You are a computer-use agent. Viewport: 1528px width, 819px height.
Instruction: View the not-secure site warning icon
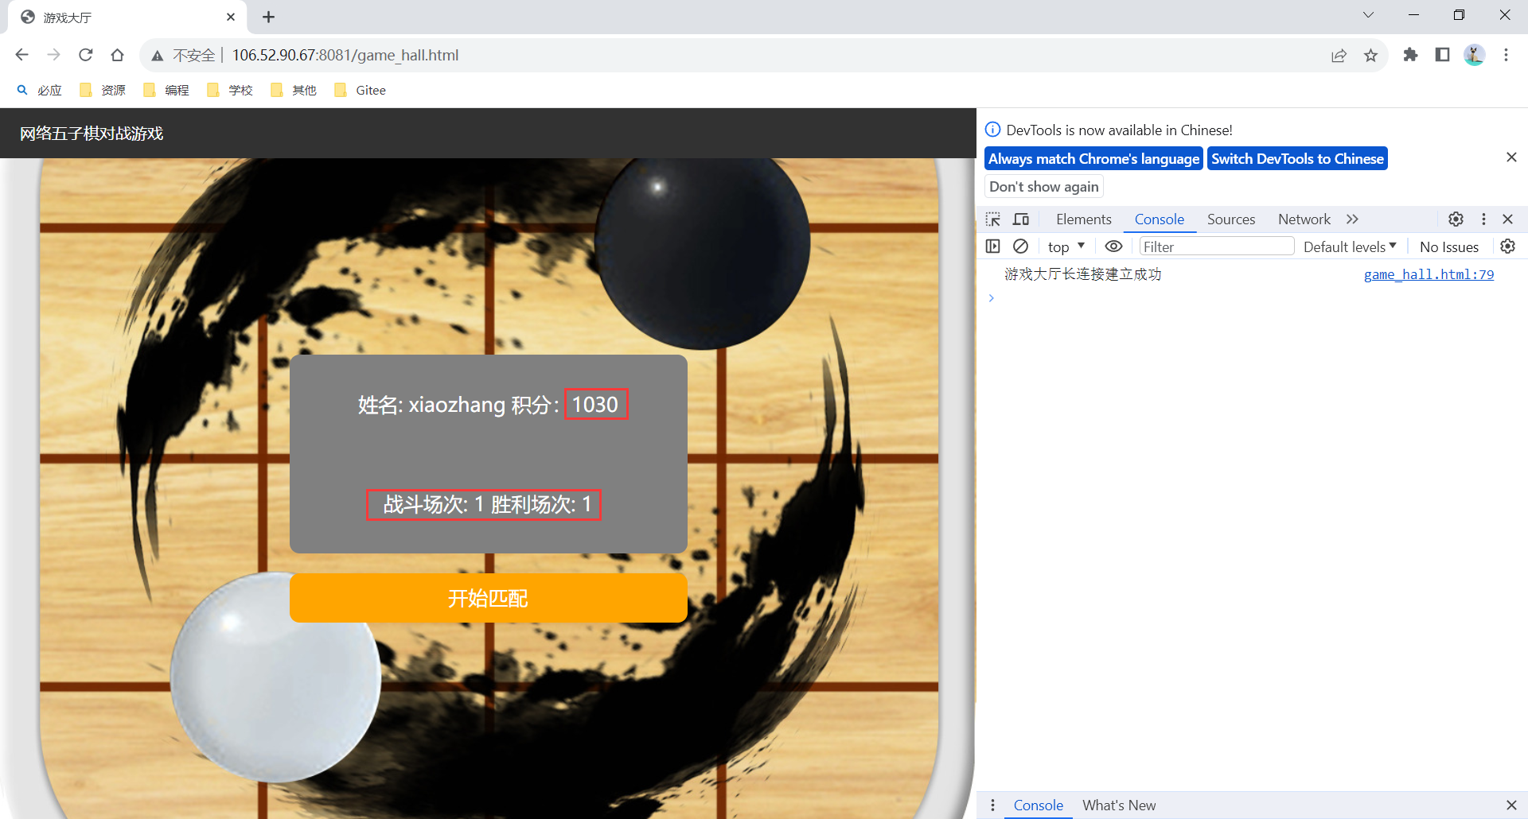click(158, 56)
